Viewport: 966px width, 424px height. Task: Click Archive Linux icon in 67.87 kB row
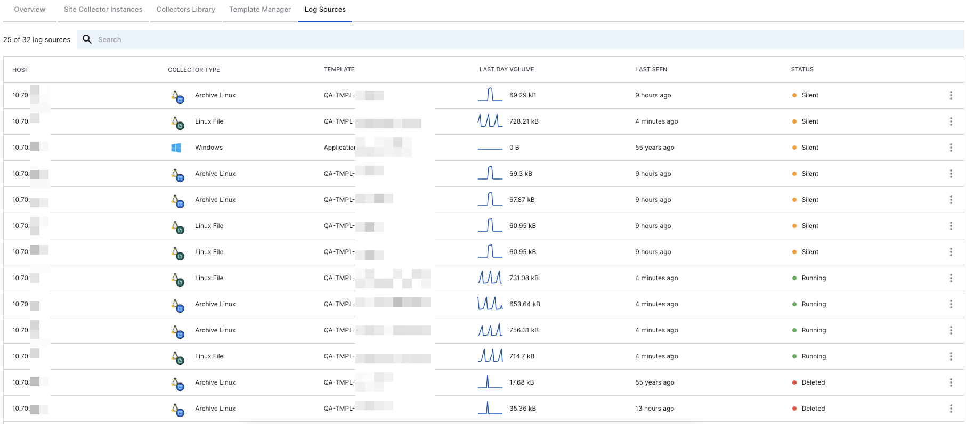[177, 201]
